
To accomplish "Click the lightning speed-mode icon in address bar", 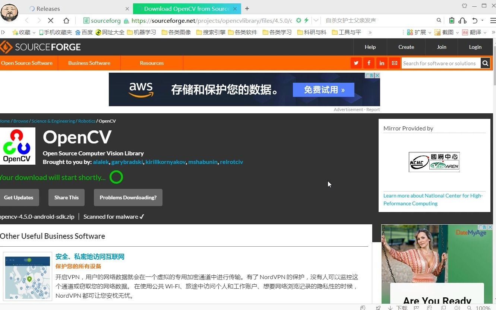I will click(x=306, y=20).
